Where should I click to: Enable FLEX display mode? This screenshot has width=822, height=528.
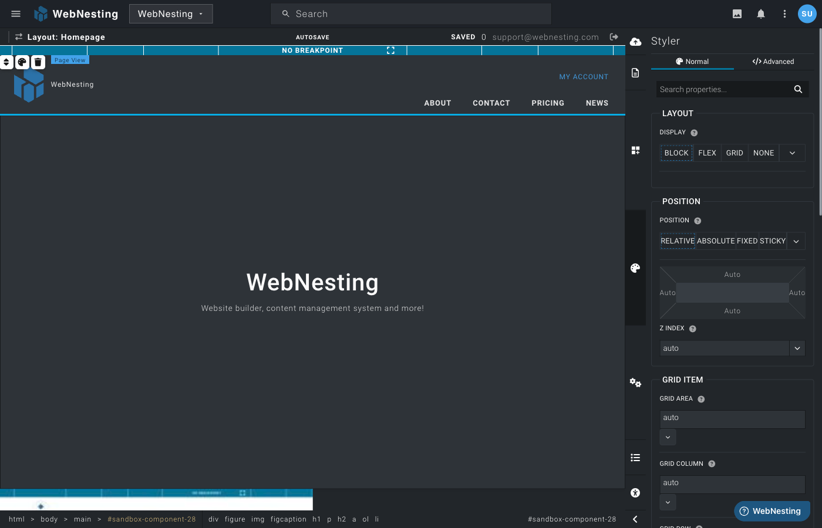point(707,153)
